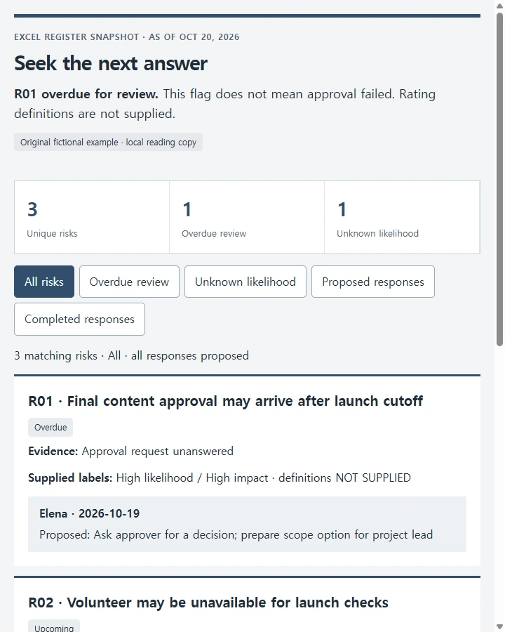Click the Unique risks stat card

(92, 217)
